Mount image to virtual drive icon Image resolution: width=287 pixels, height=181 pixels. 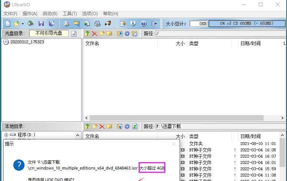98,24
